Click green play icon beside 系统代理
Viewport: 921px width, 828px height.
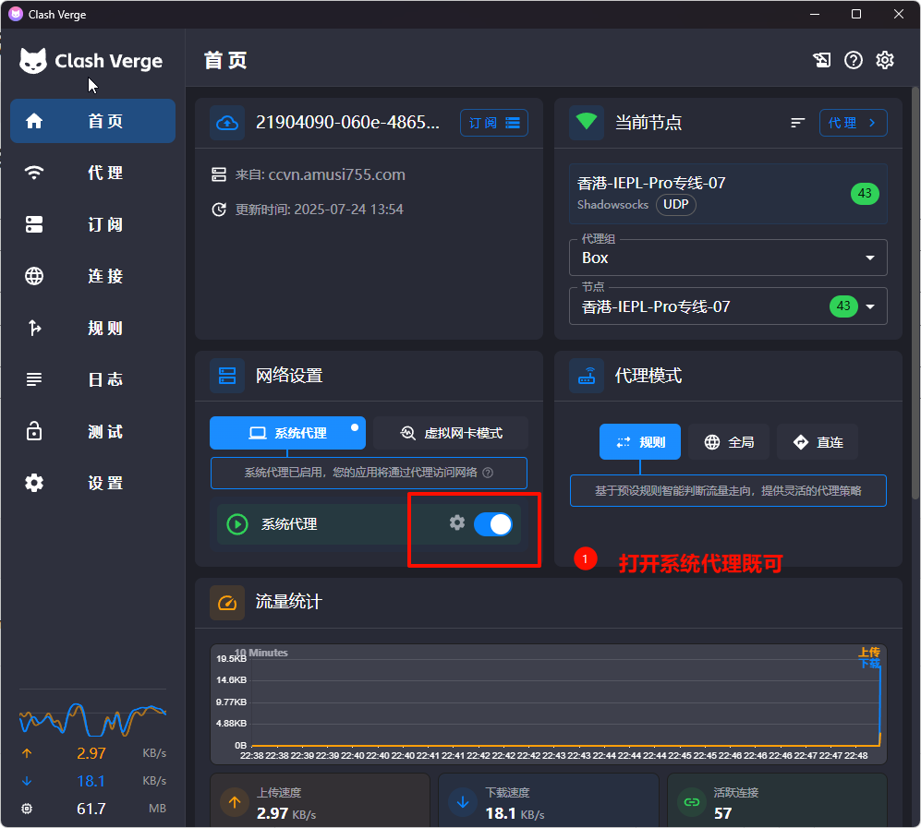click(237, 524)
